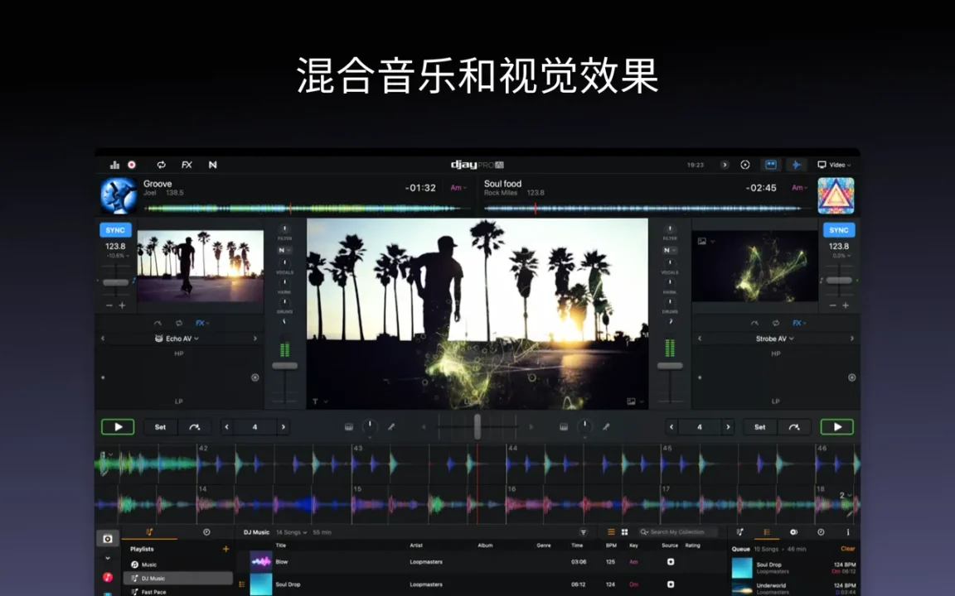
Task: Open image source dropdown on right deck video
Action: (x=706, y=242)
